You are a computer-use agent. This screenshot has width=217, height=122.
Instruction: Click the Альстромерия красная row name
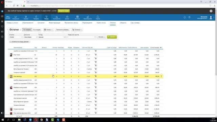point(20,98)
